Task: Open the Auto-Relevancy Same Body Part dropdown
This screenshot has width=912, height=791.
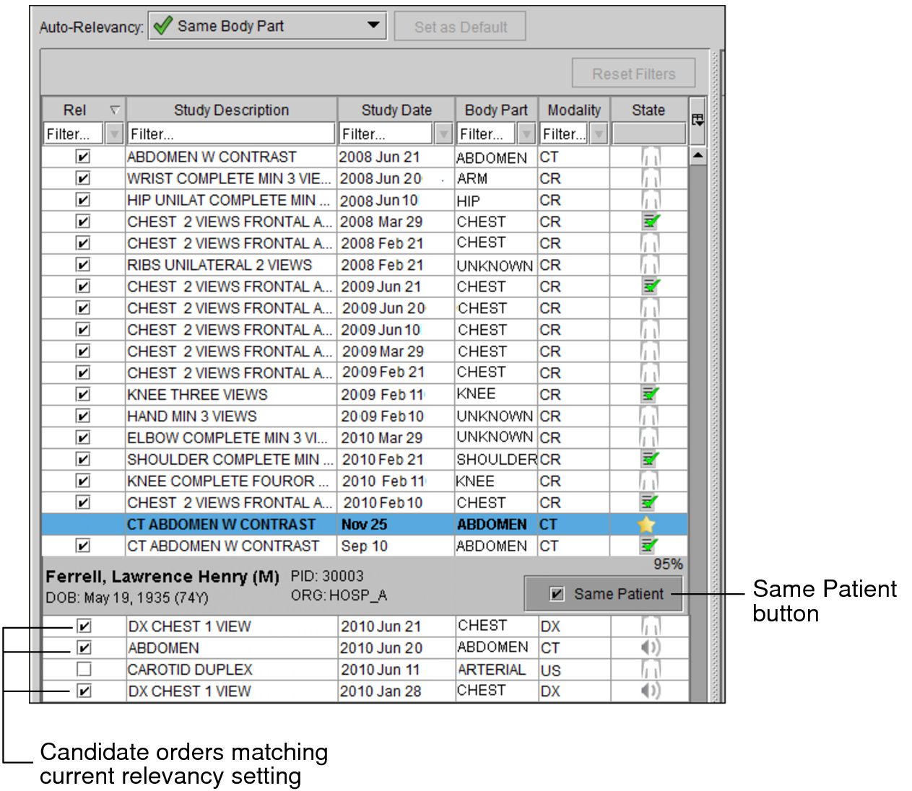Action: (373, 26)
